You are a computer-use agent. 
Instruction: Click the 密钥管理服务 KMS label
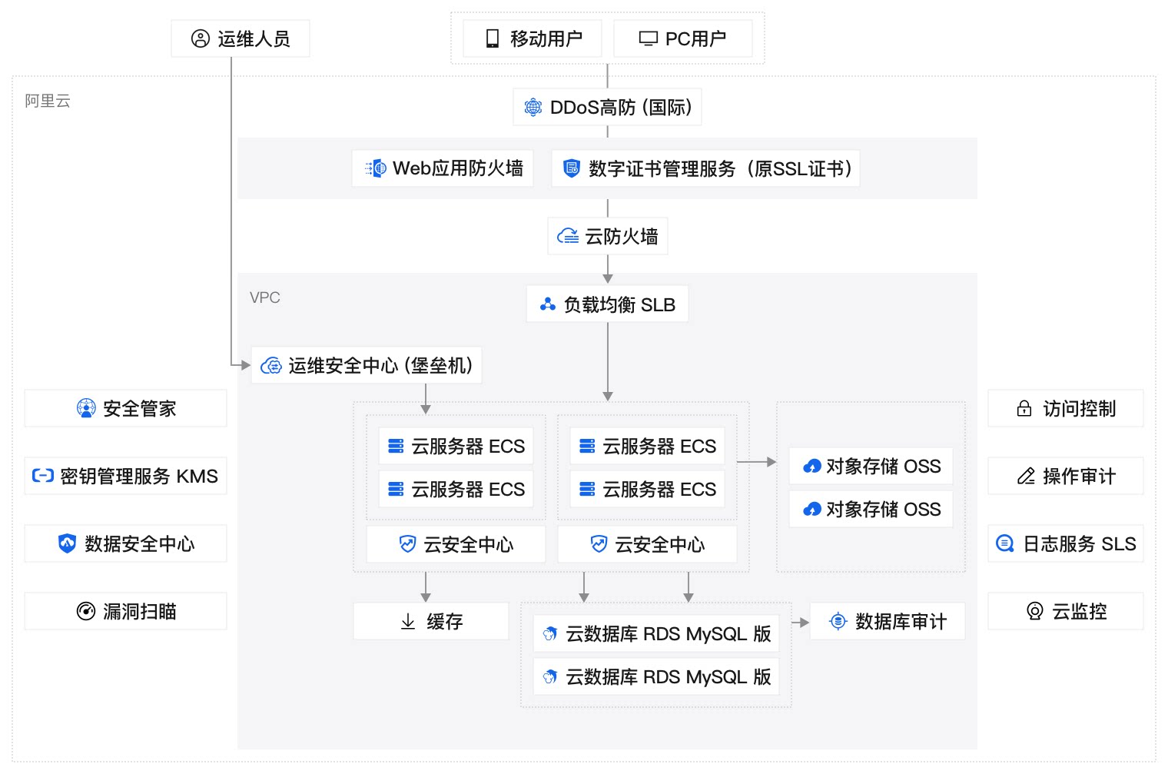(x=139, y=476)
